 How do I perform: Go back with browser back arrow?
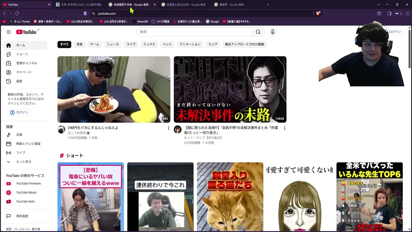[4, 14]
